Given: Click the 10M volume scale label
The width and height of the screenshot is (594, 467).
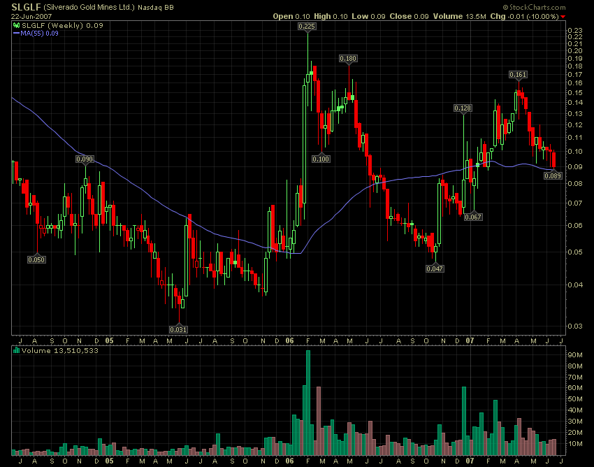Looking at the screenshot, I should coord(574,443).
